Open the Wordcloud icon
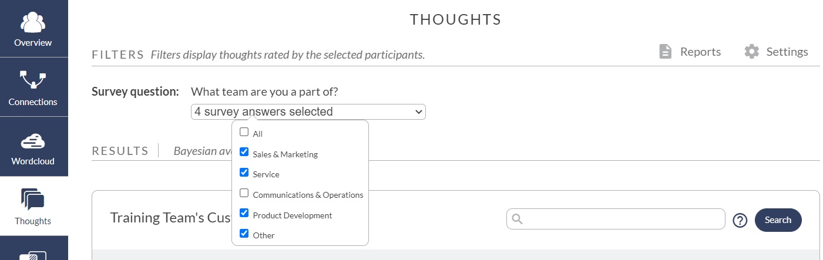This screenshot has width=823, height=260. click(x=33, y=141)
